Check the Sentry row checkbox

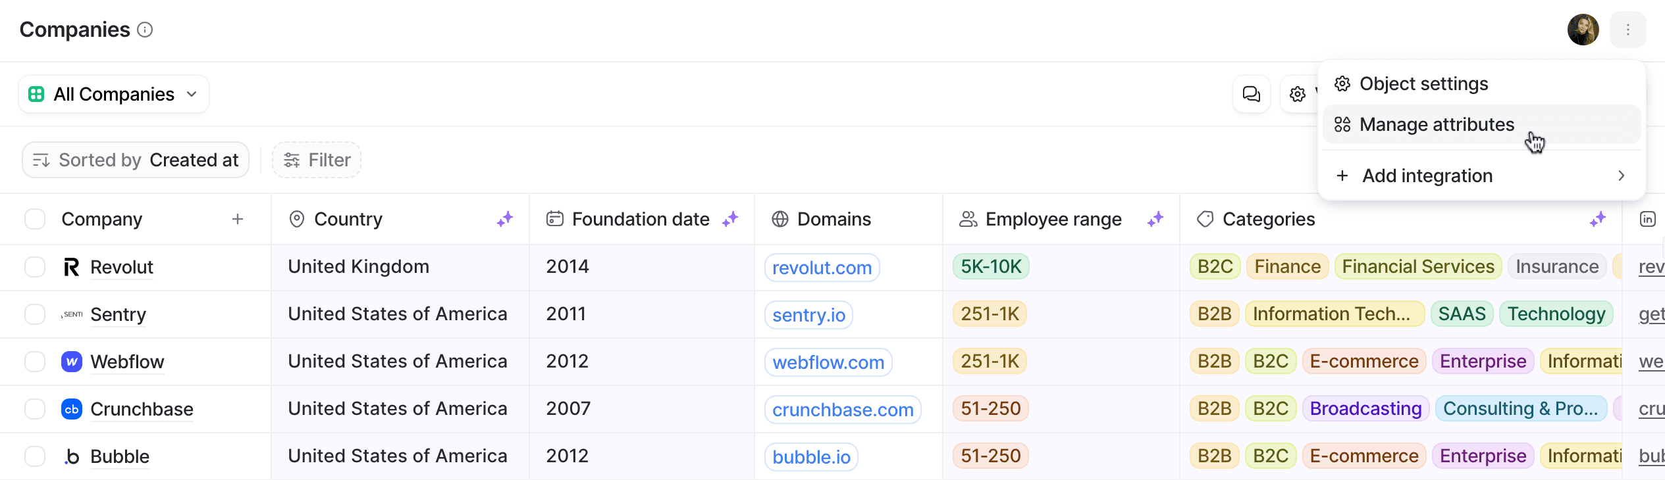(35, 314)
